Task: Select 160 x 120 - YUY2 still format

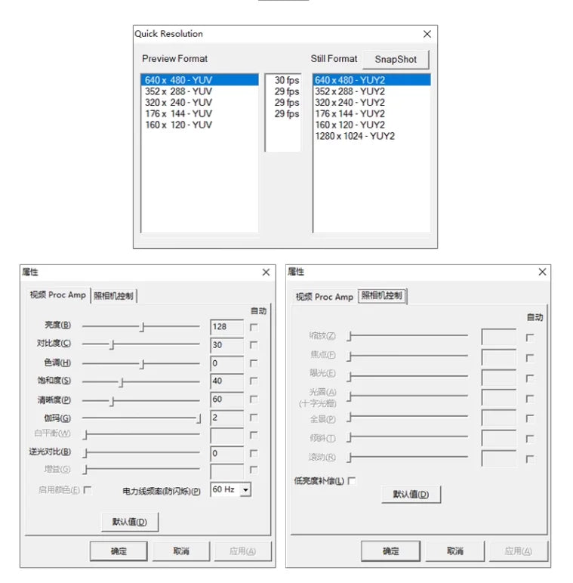Action: pos(371,125)
